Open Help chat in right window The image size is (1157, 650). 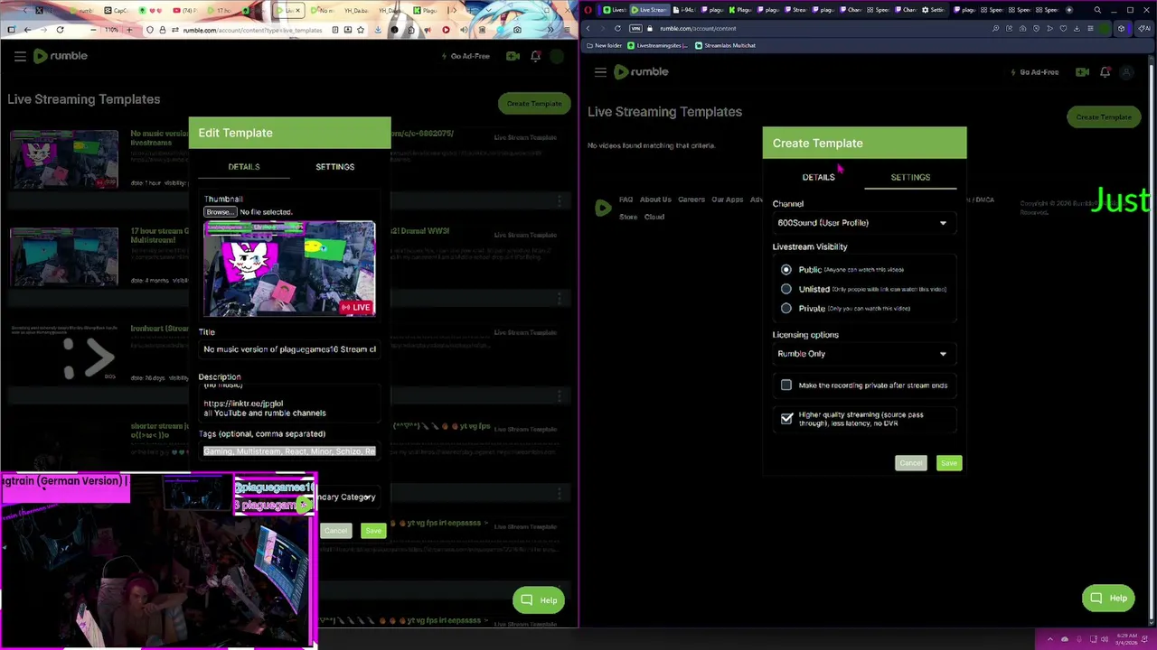tap(1108, 599)
